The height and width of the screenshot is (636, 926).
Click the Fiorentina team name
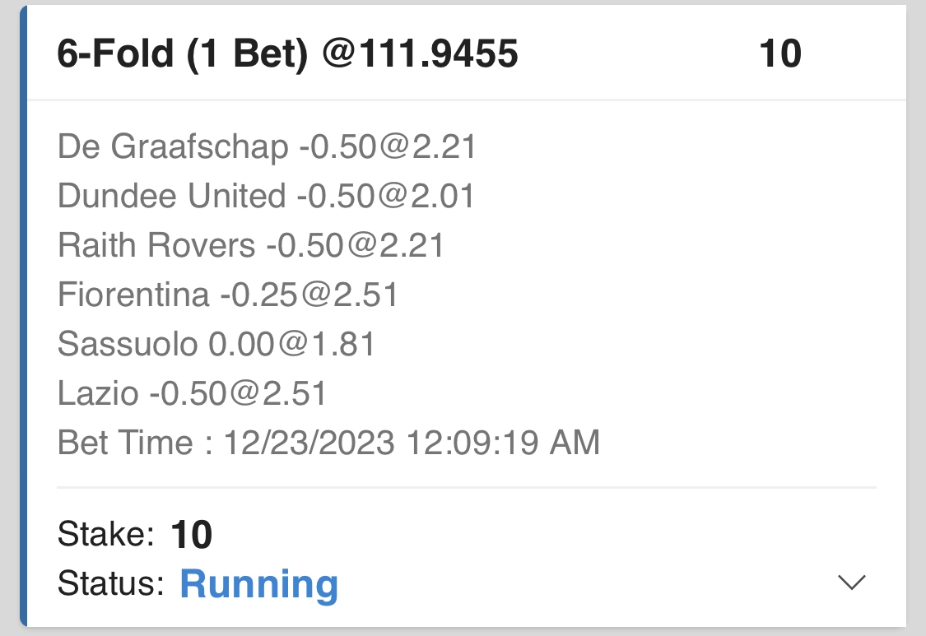tap(133, 295)
